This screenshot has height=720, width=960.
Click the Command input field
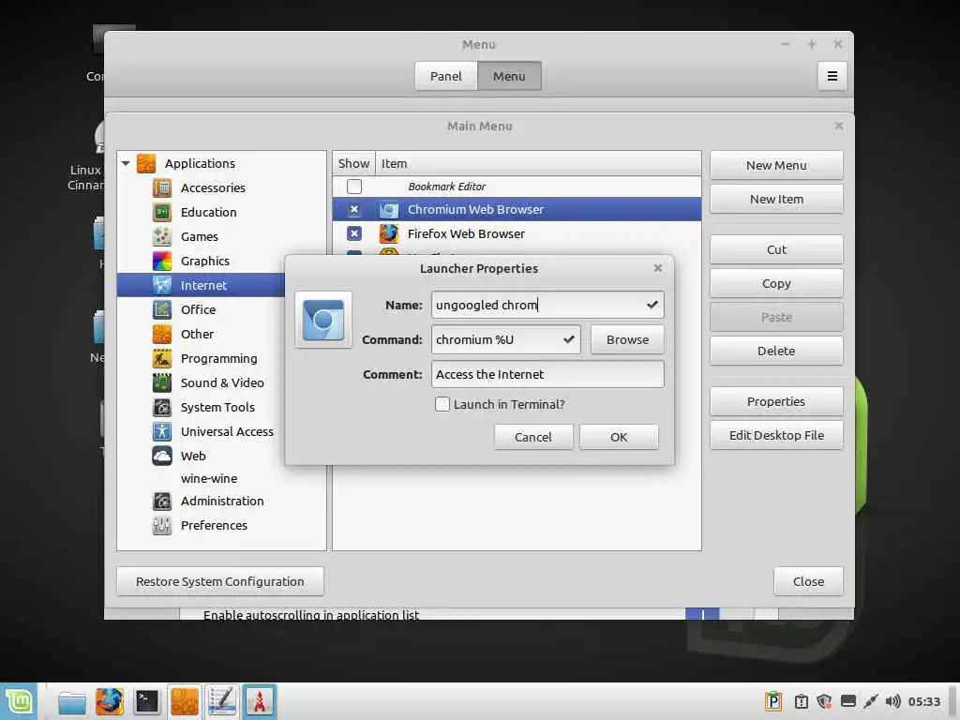505,339
